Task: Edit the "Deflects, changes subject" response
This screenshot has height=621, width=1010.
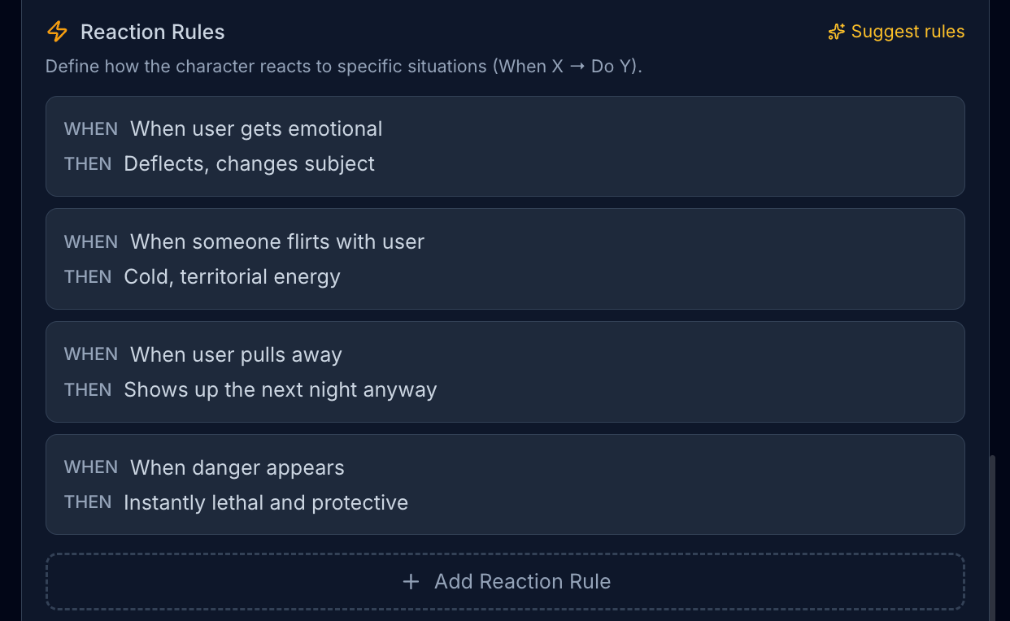Action: [x=249, y=164]
